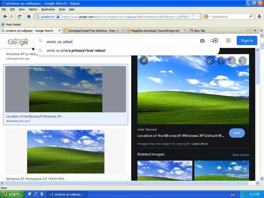Viewport: 264px width, 198px height.
Task: Open the History menu
Action: coord(33,9)
